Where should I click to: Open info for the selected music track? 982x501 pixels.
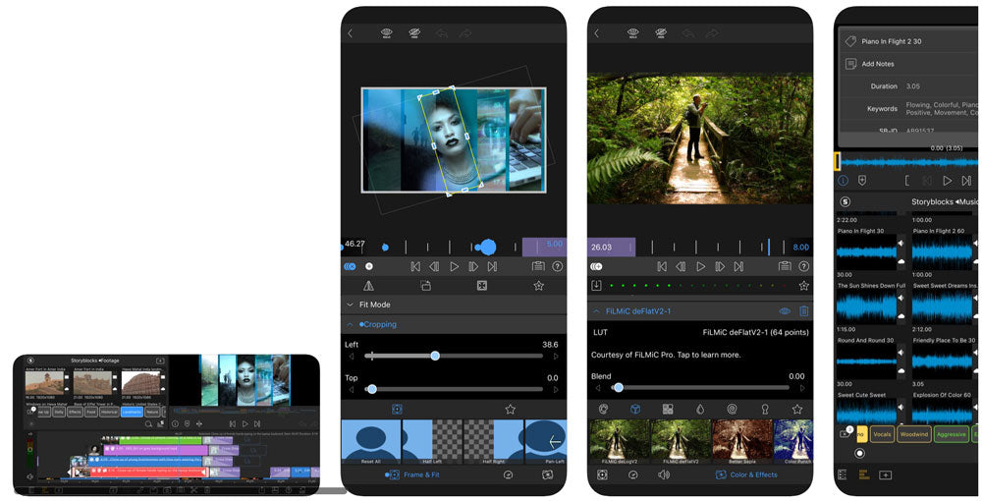point(843,181)
